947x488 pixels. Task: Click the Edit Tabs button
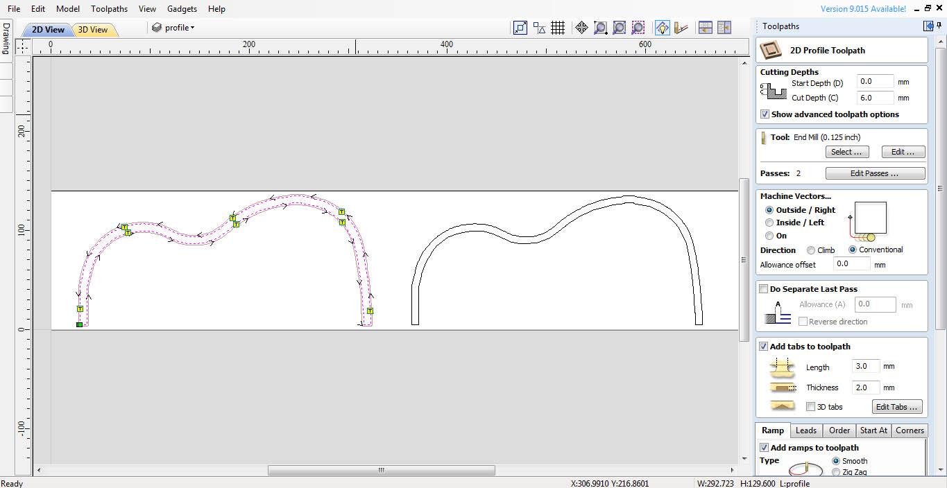tap(898, 407)
